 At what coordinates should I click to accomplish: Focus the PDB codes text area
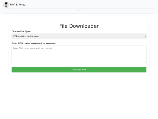point(79,54)
